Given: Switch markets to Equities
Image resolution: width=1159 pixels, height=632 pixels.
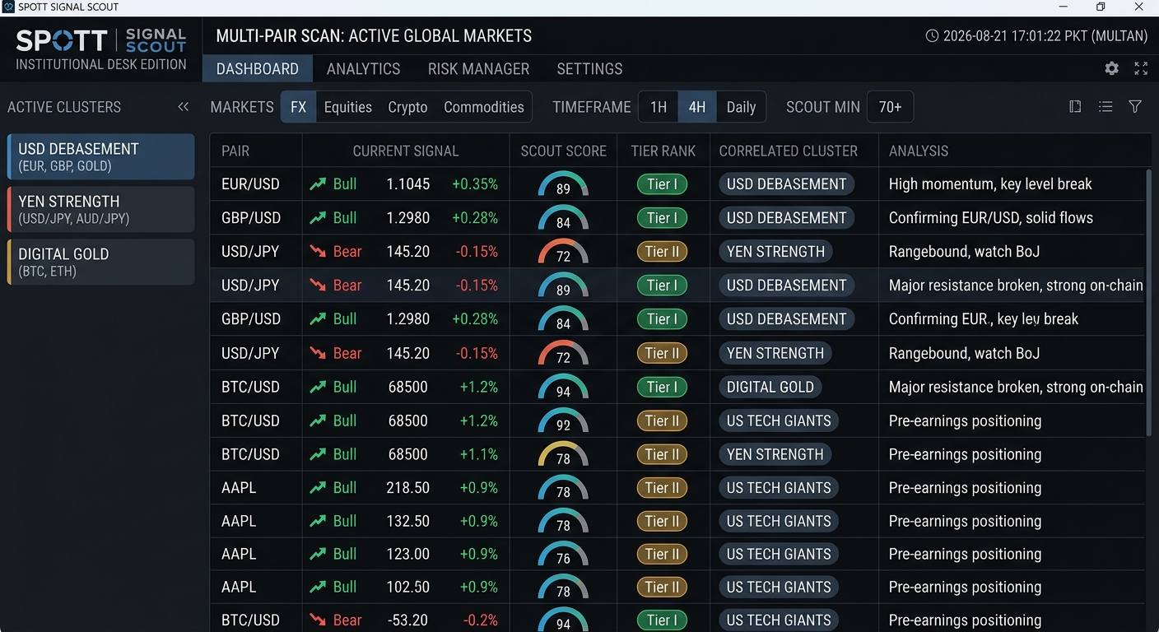Looking at the screenshot, I should pos(348,107).
